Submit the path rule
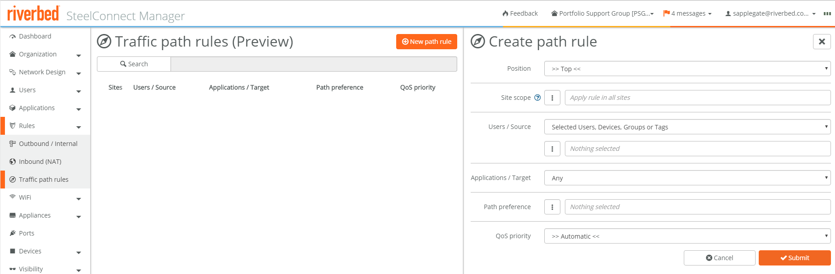This screenshot has height=274, width=835. [795, 258]
